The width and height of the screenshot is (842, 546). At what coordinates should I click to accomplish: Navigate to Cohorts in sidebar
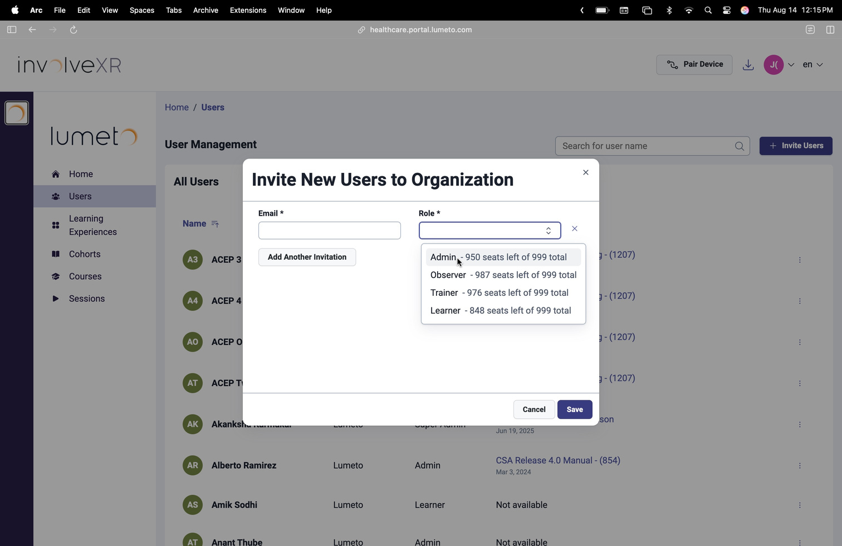(x=95, y=254)
